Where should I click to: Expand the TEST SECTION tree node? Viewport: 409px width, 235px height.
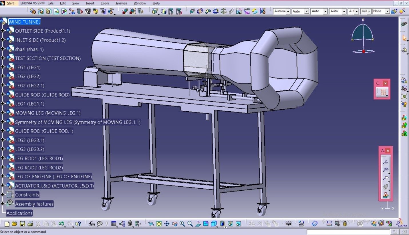pos(3,58)
